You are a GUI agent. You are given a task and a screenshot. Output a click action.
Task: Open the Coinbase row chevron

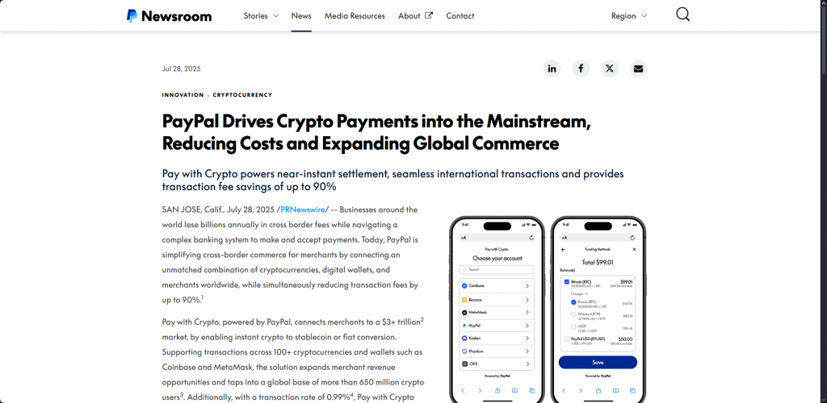pyautogui.click(x=527, y=285)
